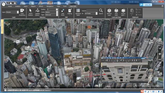
Task: Open the Type Intersect dropdown
Action: [x=57, y=15]
